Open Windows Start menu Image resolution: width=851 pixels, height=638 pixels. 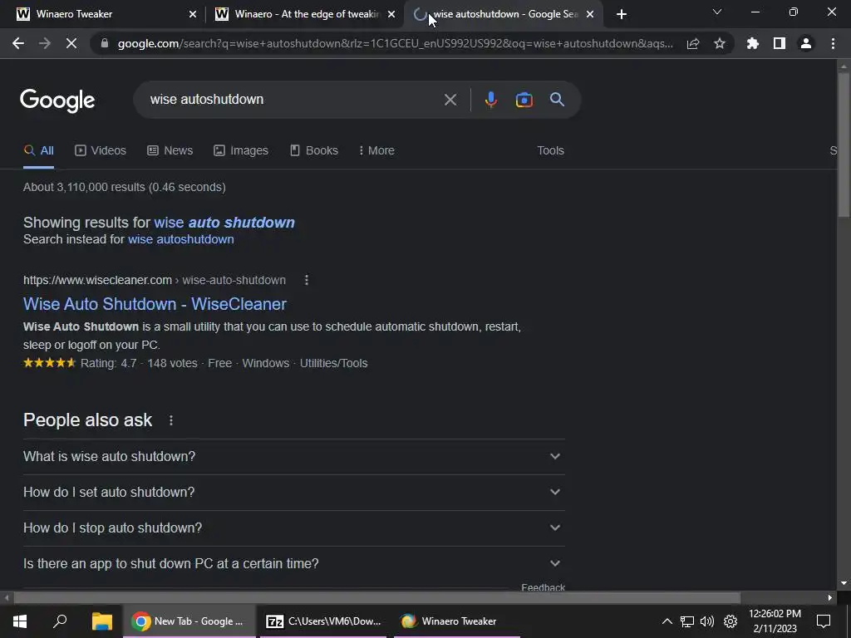click(x=20, y=621)
